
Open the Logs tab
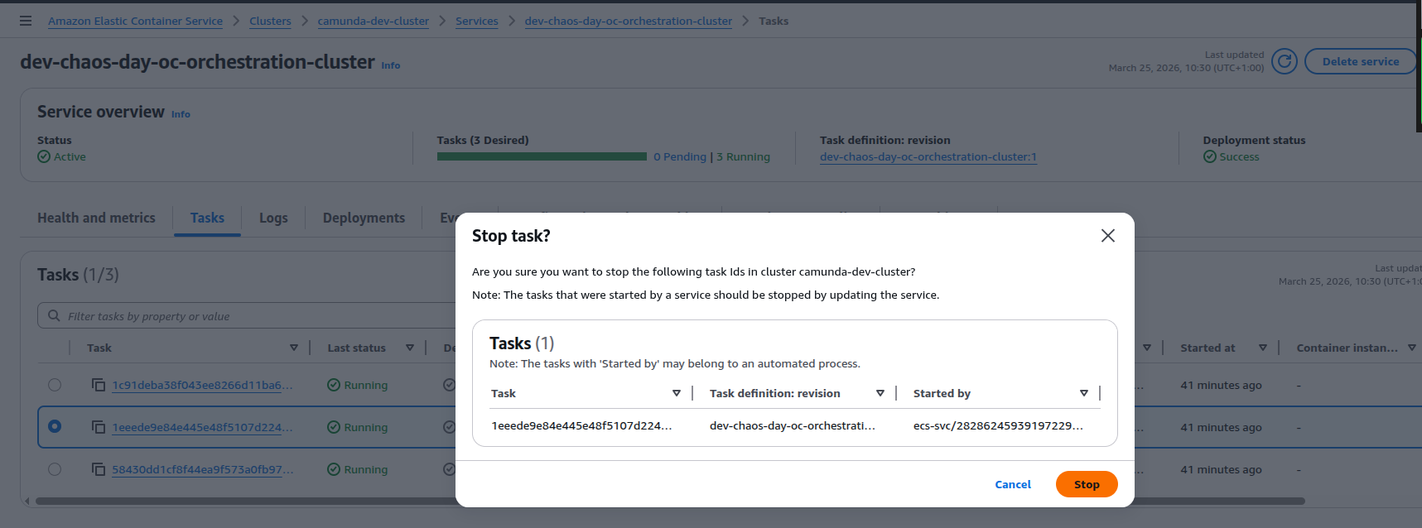(x=273, y=218)
